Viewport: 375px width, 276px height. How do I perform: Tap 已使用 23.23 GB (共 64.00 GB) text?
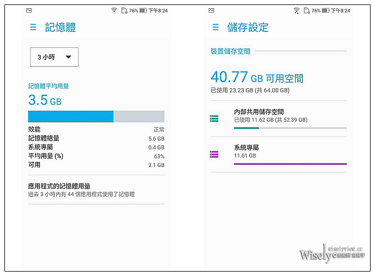[x=250, y=90]
